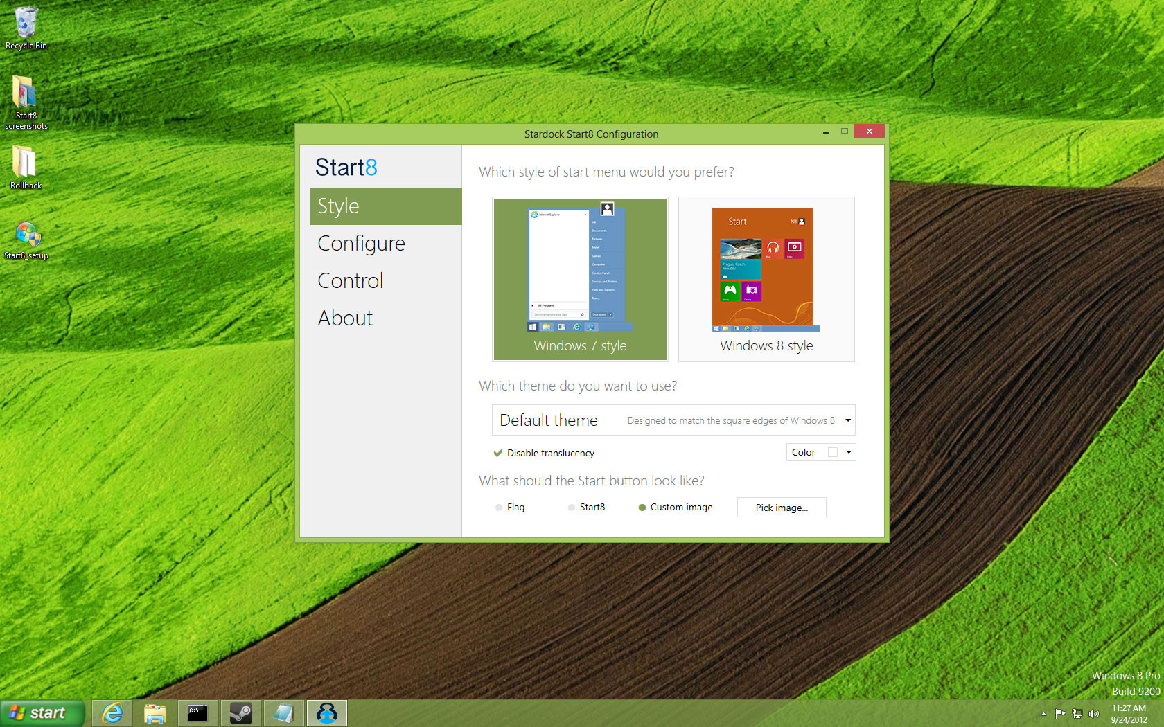Open the Start8 screenshots folder icon

pyautogui.click(x=26, y=102)
